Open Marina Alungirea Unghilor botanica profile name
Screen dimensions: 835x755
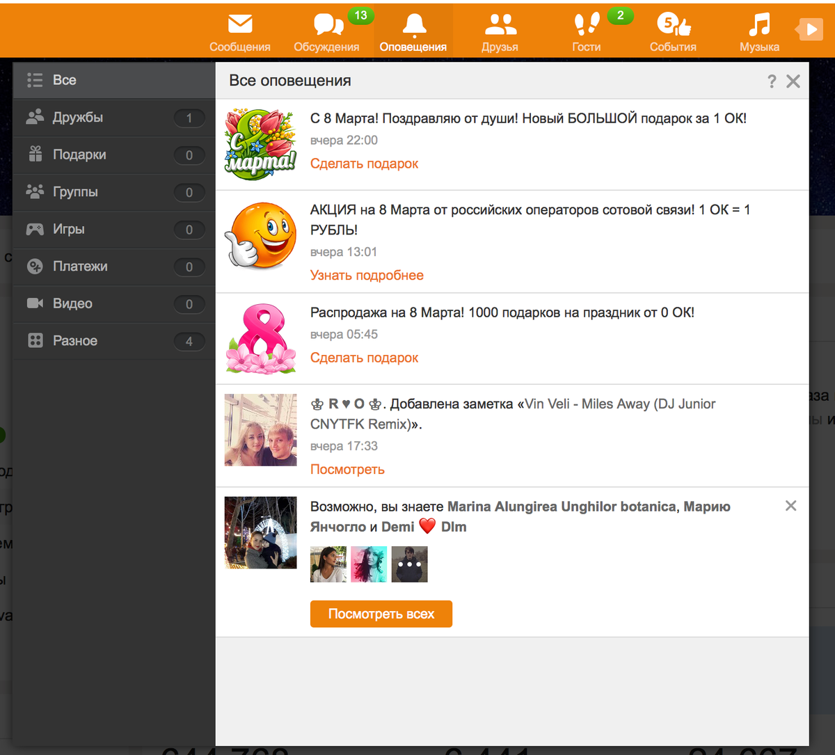(562, 507)
